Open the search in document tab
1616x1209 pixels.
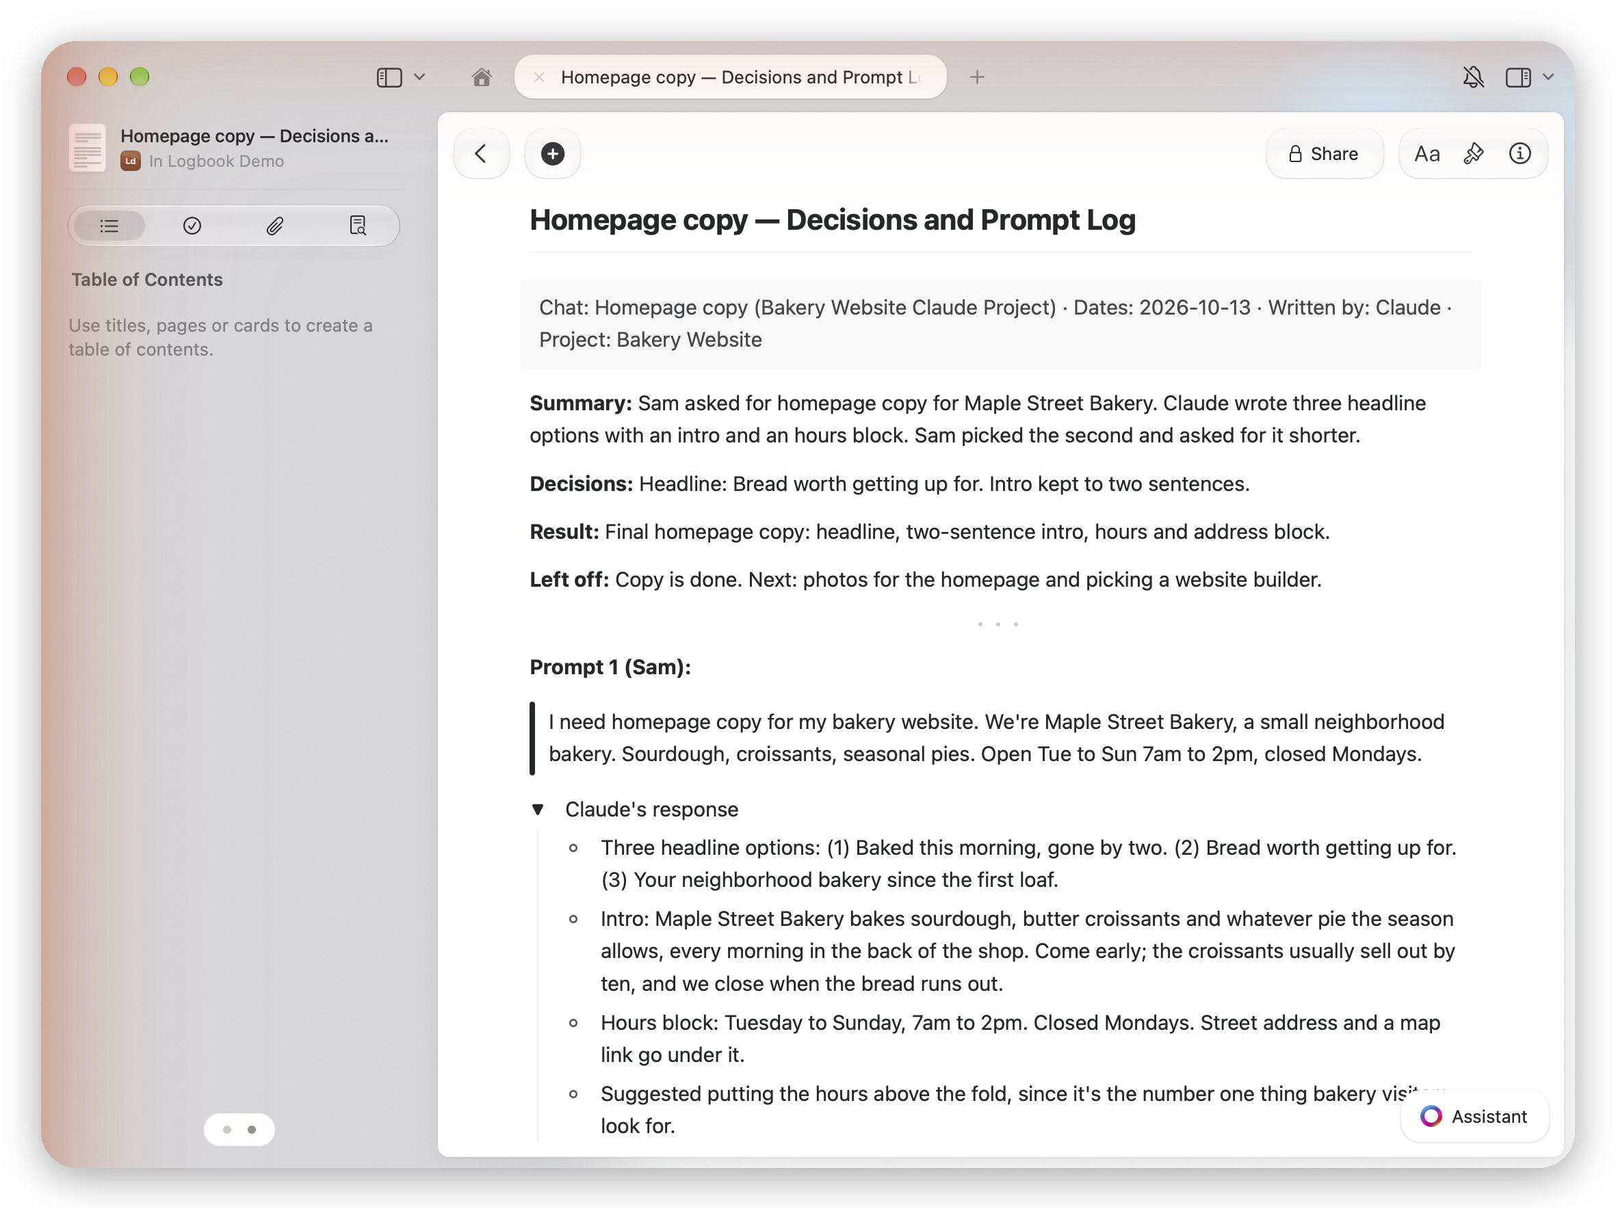coord(357,226)
